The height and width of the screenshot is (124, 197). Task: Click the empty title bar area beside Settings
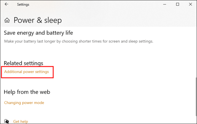95,4
